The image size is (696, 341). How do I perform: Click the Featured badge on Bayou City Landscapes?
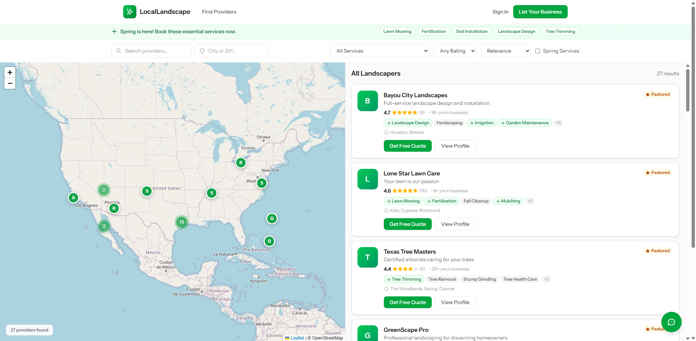pyautogui.click(x=658, y=94)
